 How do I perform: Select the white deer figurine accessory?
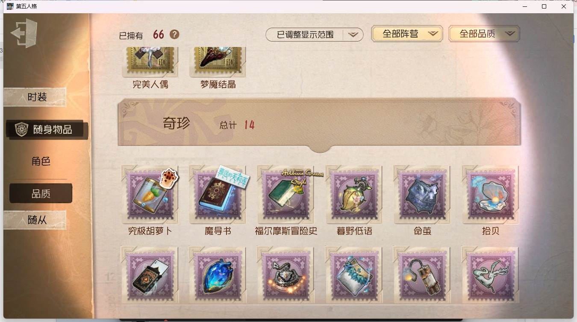(x=490, y=275)
